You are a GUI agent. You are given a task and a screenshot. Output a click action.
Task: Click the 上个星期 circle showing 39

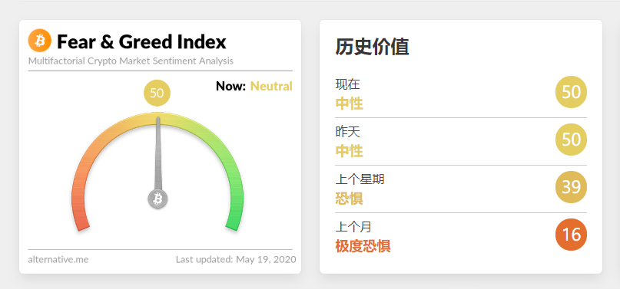(571, 187)
